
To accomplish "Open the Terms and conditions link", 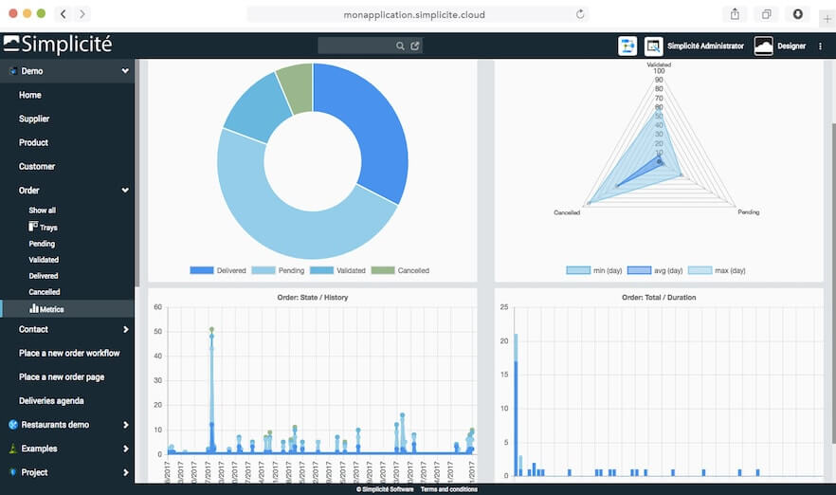I will 449,489.
